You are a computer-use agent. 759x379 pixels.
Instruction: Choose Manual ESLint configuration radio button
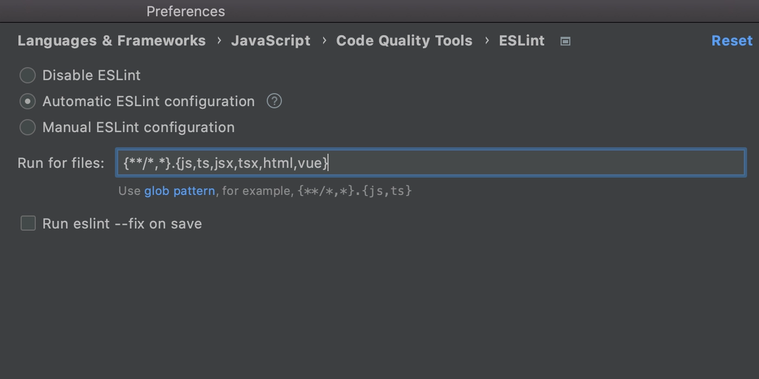click(28, 127)
